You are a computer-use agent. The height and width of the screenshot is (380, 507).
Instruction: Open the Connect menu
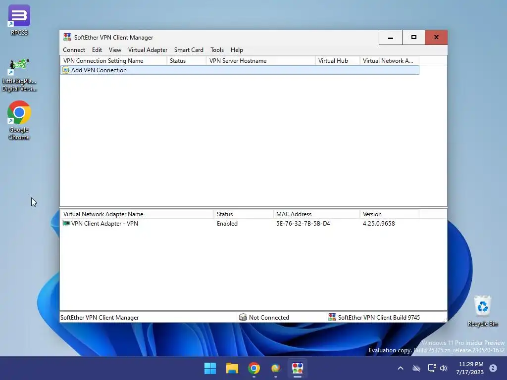74,50
